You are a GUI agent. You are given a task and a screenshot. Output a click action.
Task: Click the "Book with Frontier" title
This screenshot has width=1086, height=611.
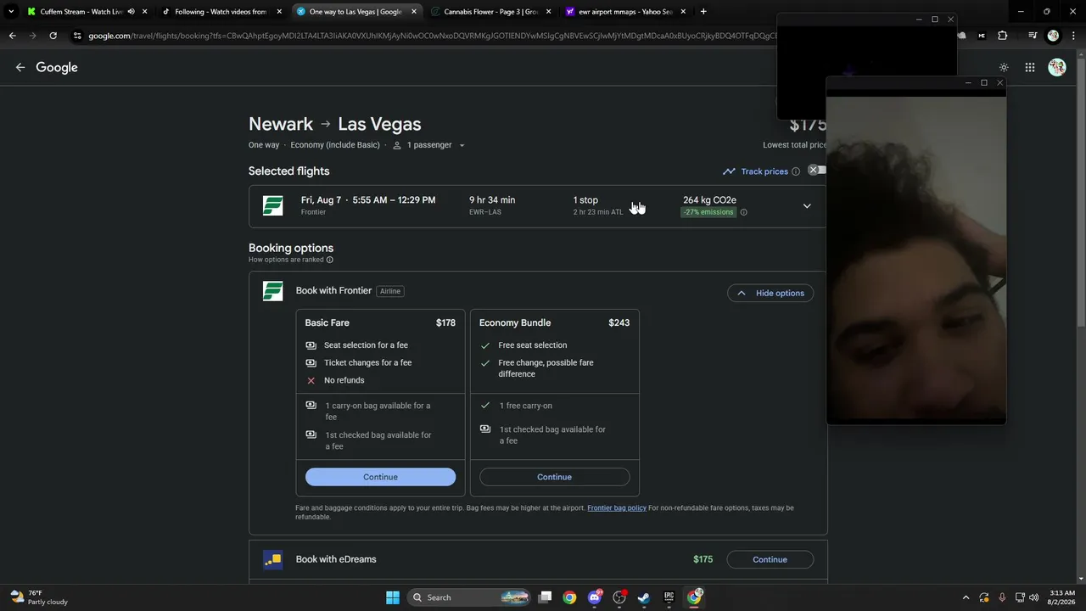point(333,291)
